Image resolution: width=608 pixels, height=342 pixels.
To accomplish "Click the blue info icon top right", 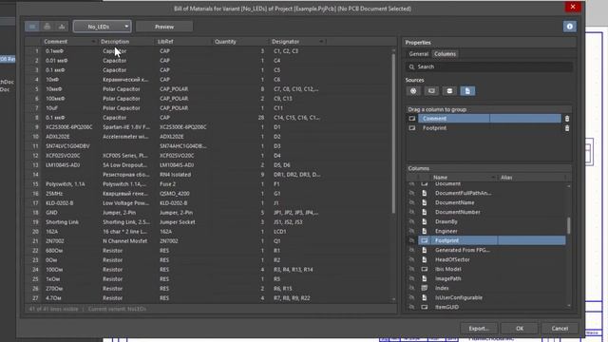I will click(570, 27).
